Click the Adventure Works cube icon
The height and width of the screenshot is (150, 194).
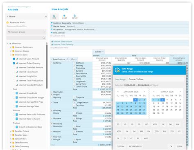[x=8, y=22]
